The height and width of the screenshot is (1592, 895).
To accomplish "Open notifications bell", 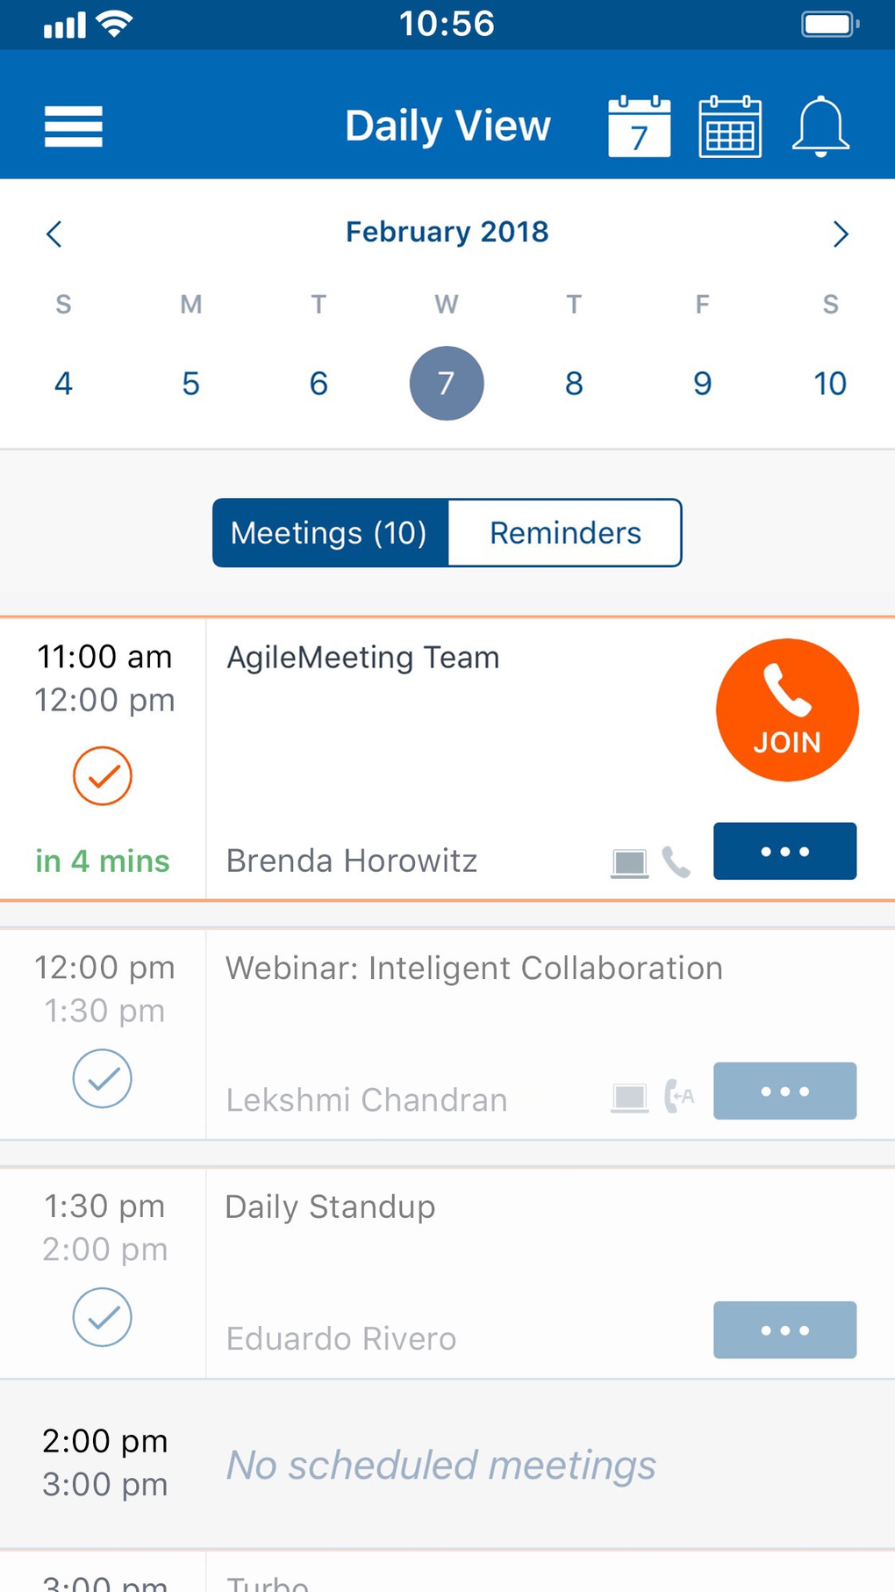I will click(820, 126).
